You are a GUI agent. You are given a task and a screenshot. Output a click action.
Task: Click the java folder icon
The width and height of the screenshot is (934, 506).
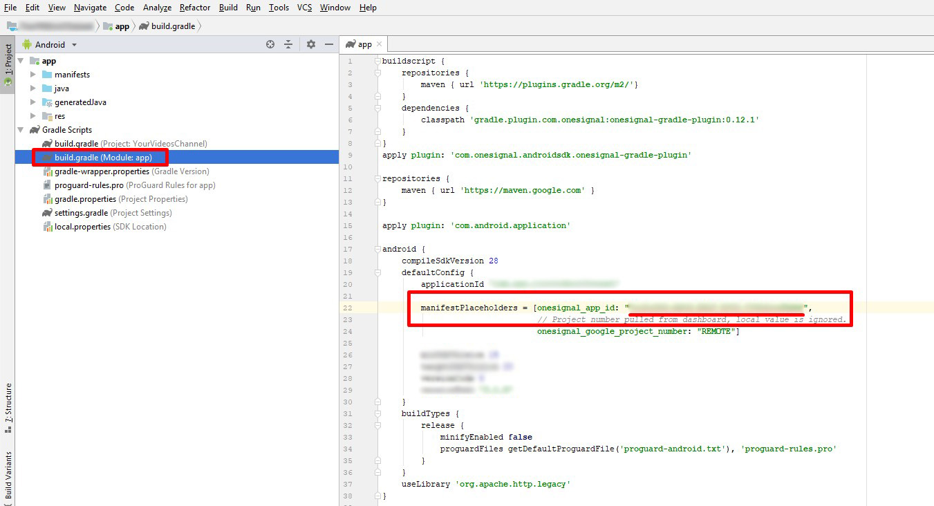pyautogui.click(x=47, y=88)
